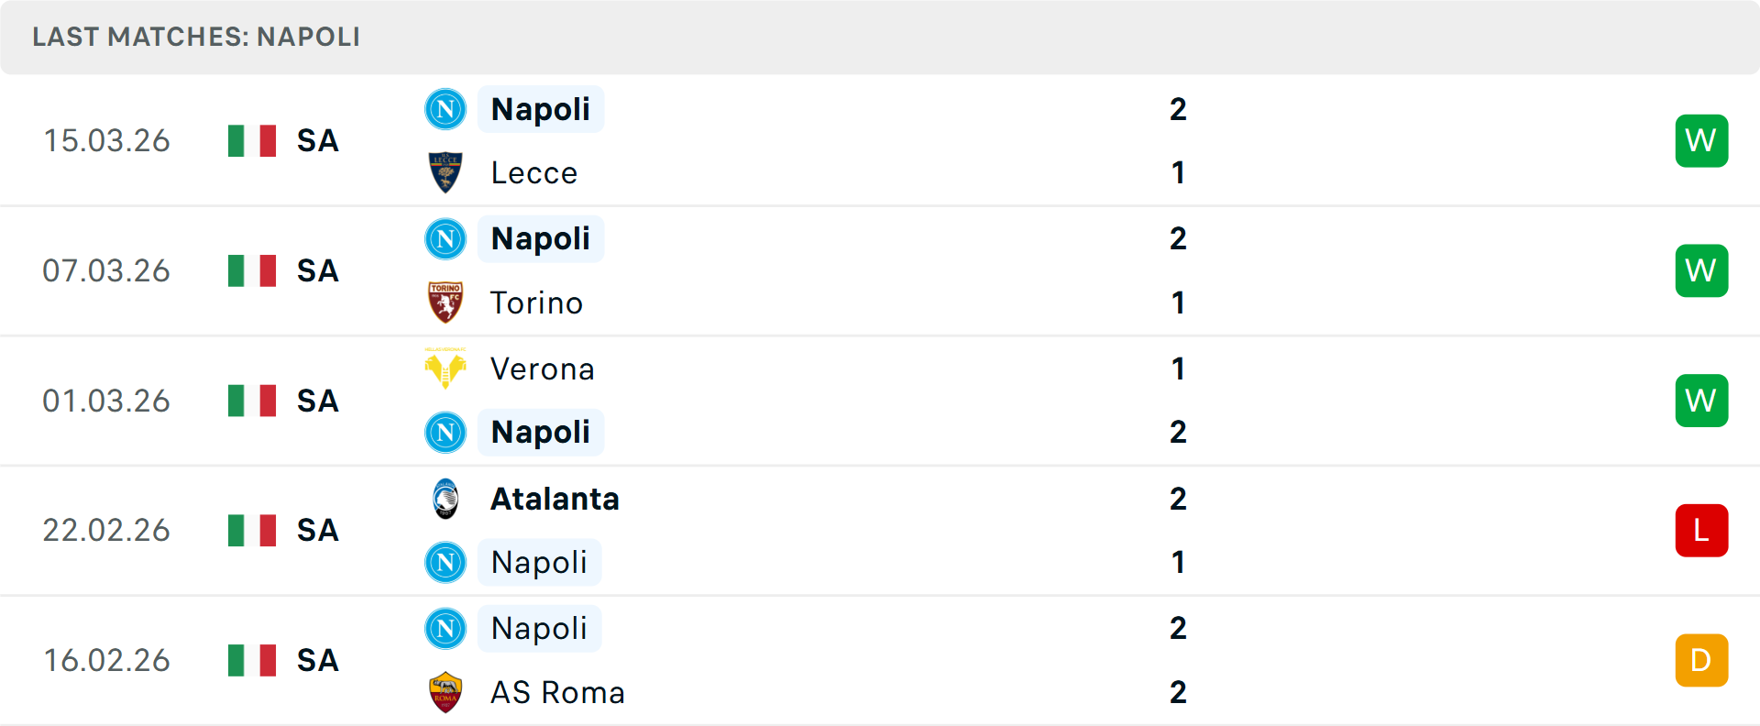
Task: Click the Verona team crest icon
Action: click(445, 368)
